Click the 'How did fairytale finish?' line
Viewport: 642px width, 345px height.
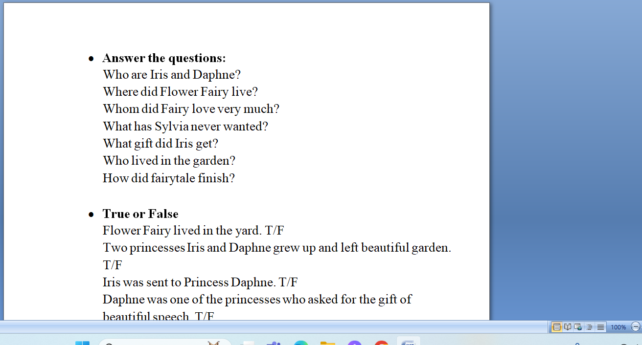pyautogui.click(x=169, y=178)
